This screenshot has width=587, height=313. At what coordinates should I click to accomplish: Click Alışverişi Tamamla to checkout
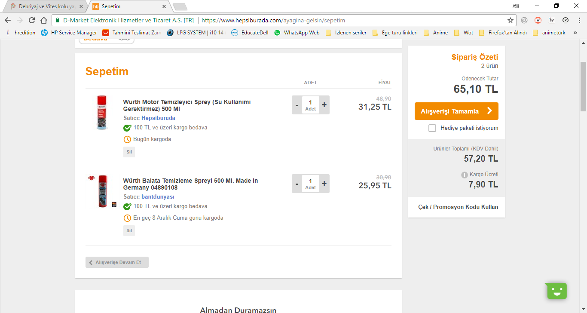pyautogui.click(x=456, y=111)
